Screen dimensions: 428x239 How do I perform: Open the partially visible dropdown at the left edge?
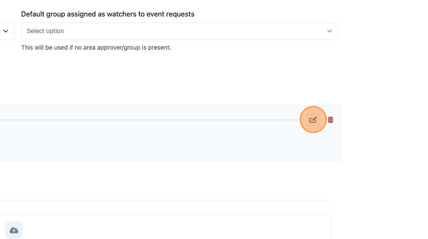point(6,31)
